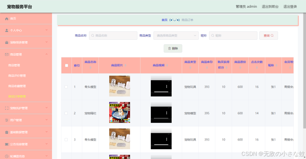The height and width of the screenshot is (159, 306).
Task: Open product photo thumbnail in row 1
Action: (x=120, y=86)
